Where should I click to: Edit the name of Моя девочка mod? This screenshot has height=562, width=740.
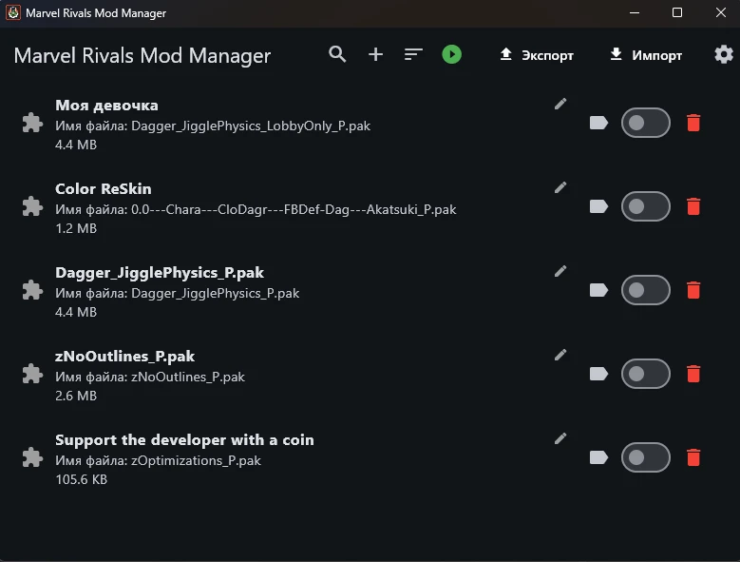tap(560, 104)
